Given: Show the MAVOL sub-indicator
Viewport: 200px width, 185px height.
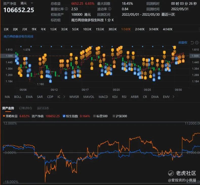Looking at the screenshot, I should pos(89,97).
